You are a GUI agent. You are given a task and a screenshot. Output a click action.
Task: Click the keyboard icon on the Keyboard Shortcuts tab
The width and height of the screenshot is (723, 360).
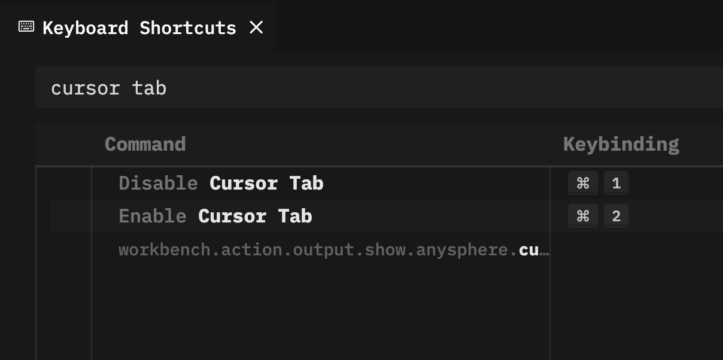(x=26, y=26)
